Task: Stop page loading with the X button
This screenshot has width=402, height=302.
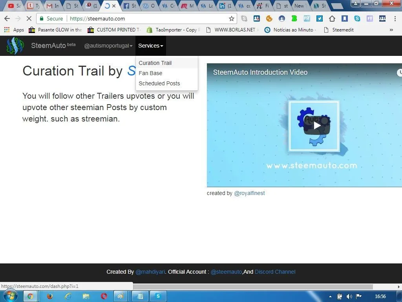Action: pyautogui.click(x=29, y=18)
